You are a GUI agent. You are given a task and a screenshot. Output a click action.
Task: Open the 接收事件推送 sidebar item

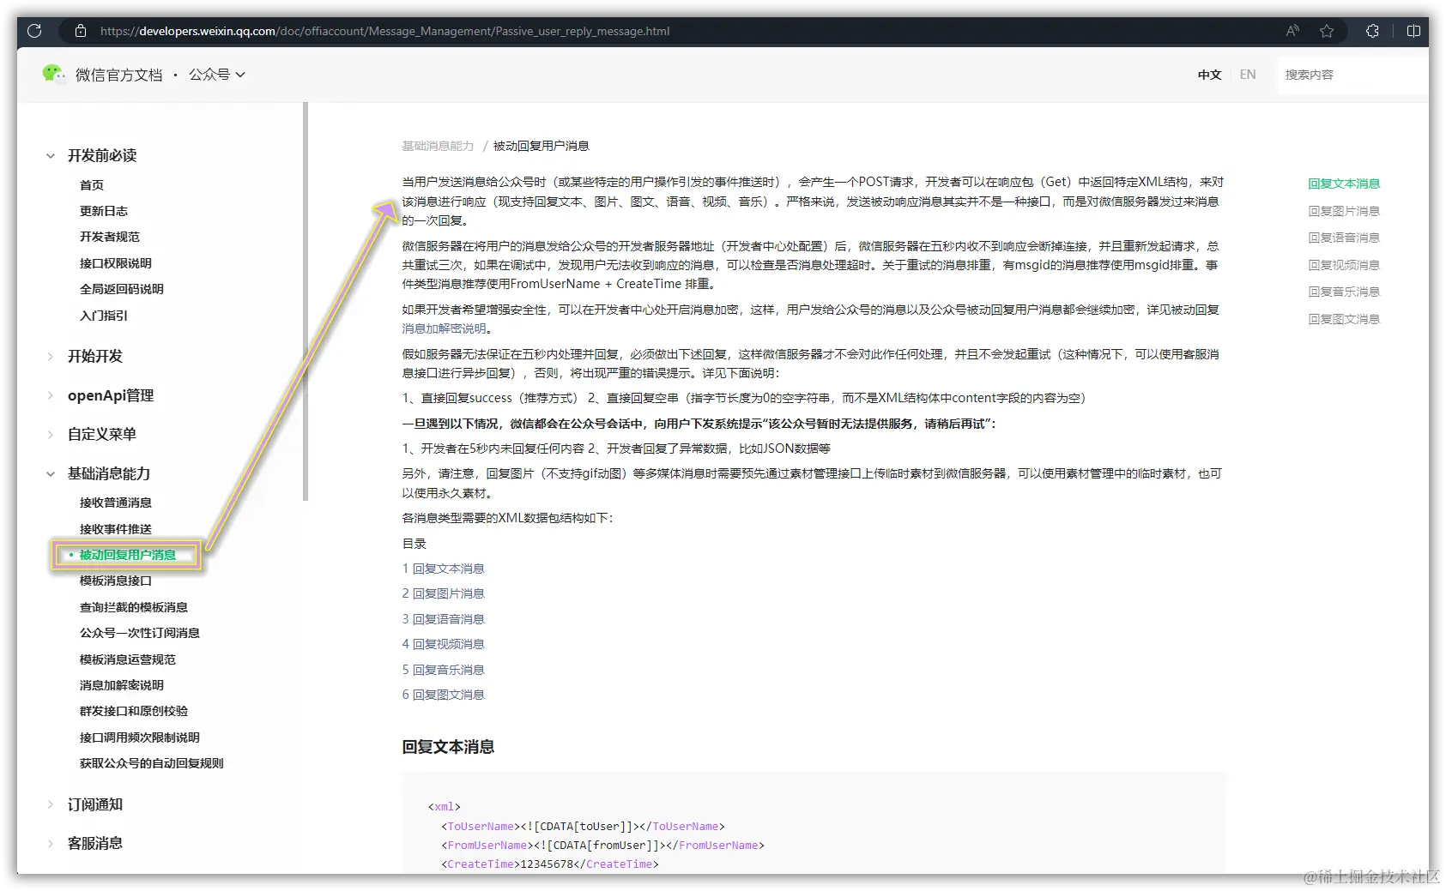(x=116, y=529)
